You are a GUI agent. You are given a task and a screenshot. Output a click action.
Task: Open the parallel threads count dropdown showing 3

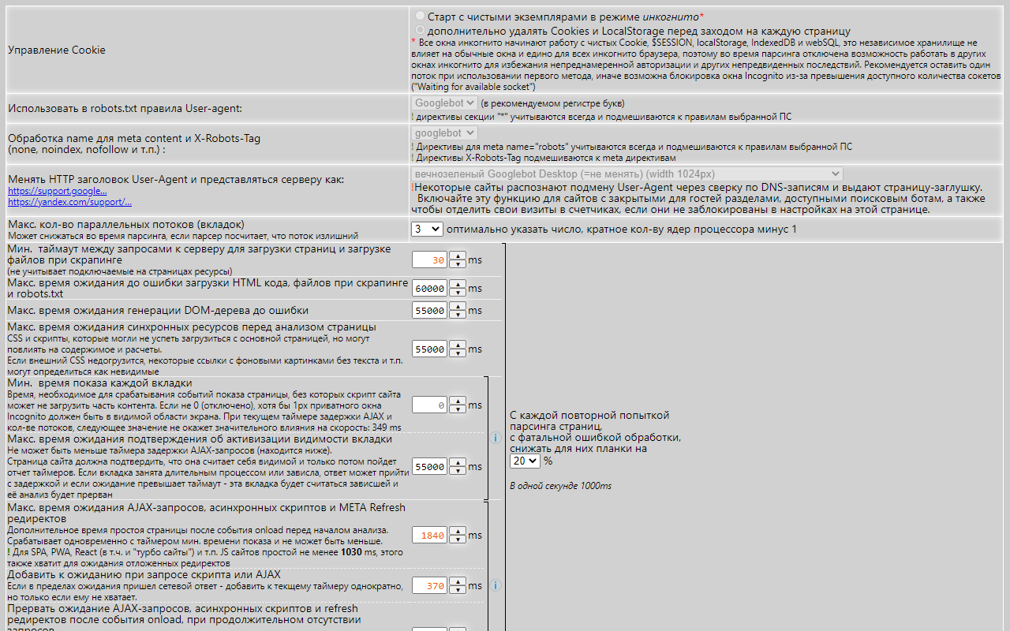[x=427, y=229]
